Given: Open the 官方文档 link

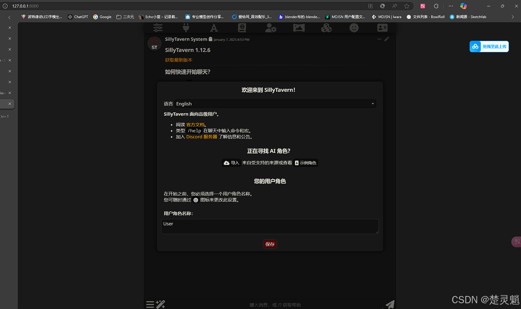Looking at the screenshot, I should 196,125.
